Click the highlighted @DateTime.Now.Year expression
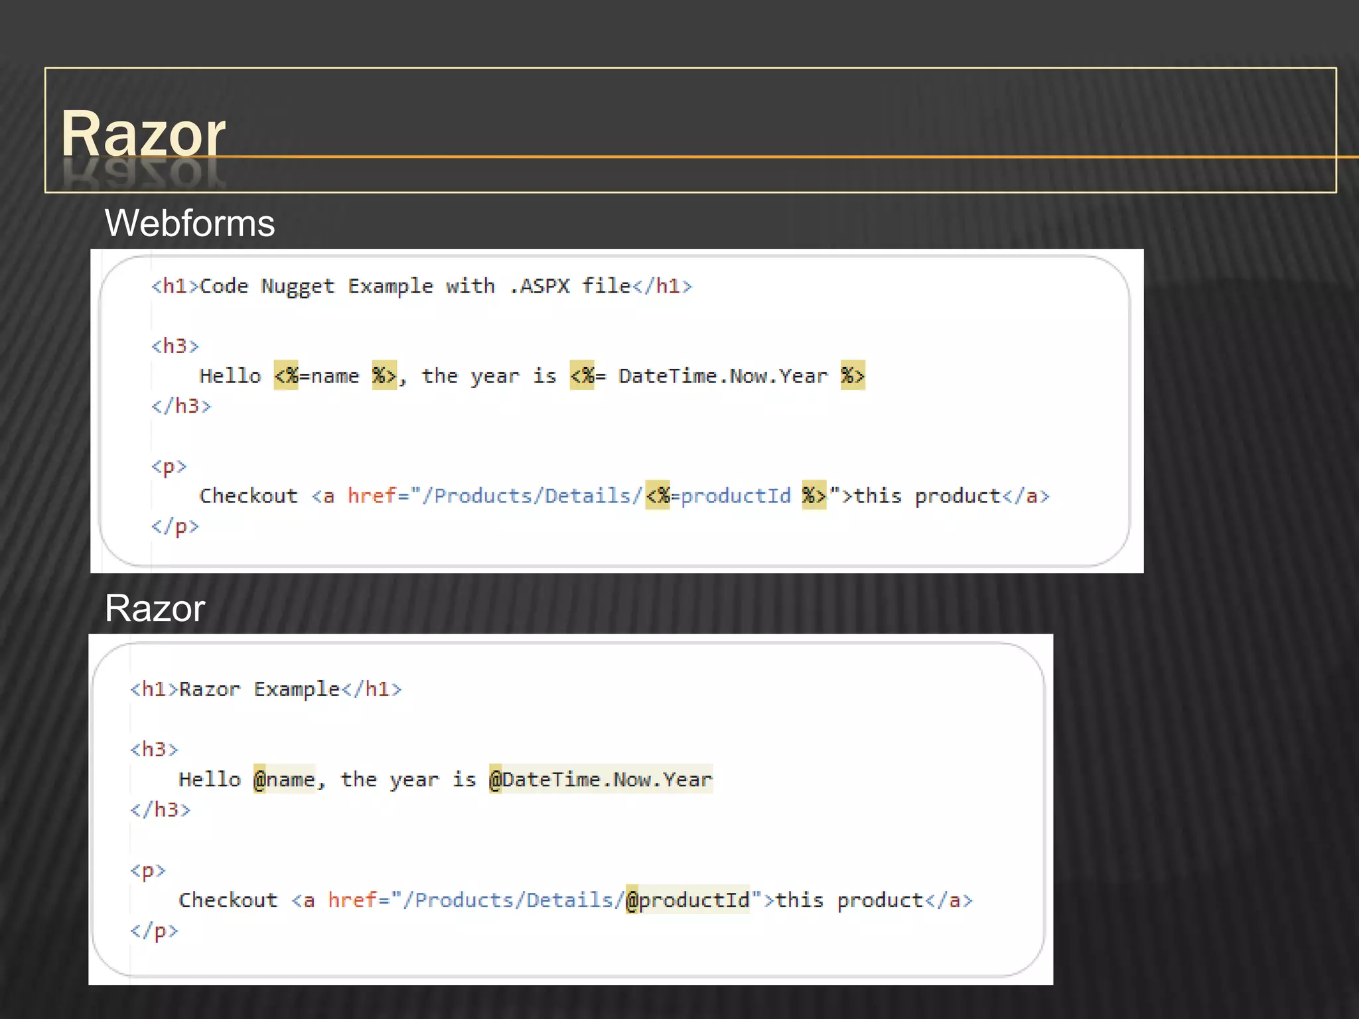Image resolution: width=1359 pixels, height=1019 pixels. point(601,779)
